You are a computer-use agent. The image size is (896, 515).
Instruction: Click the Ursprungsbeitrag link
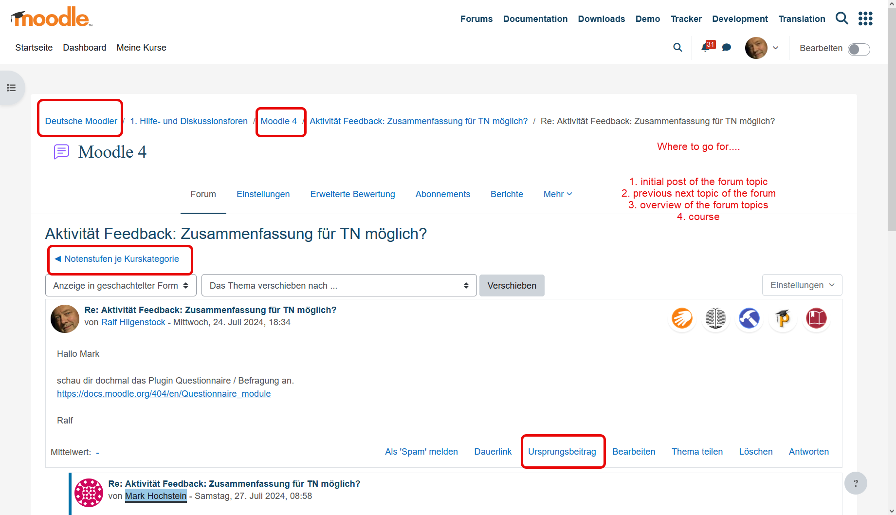click(x=562, y=452)
